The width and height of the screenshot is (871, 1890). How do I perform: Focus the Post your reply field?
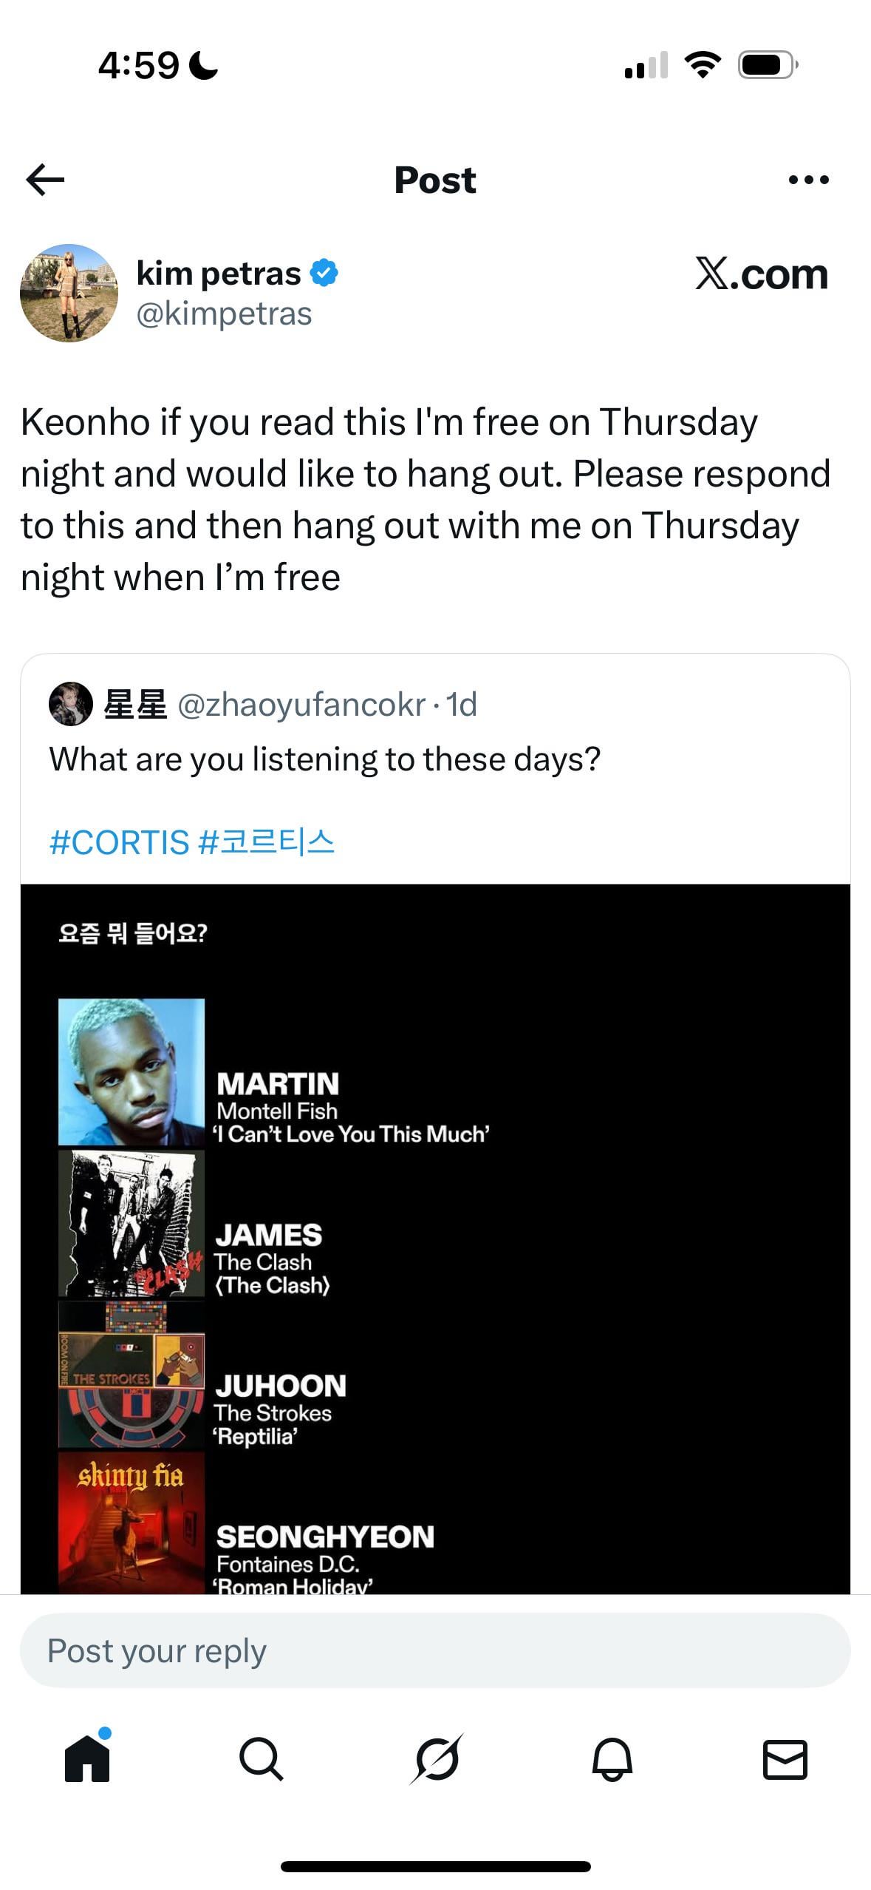(x=435, y=1650)
